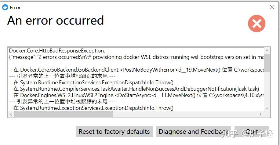Quit Docker via the Quit button
The width and height of the screenshot is (280, 145).
pos(252,132)
